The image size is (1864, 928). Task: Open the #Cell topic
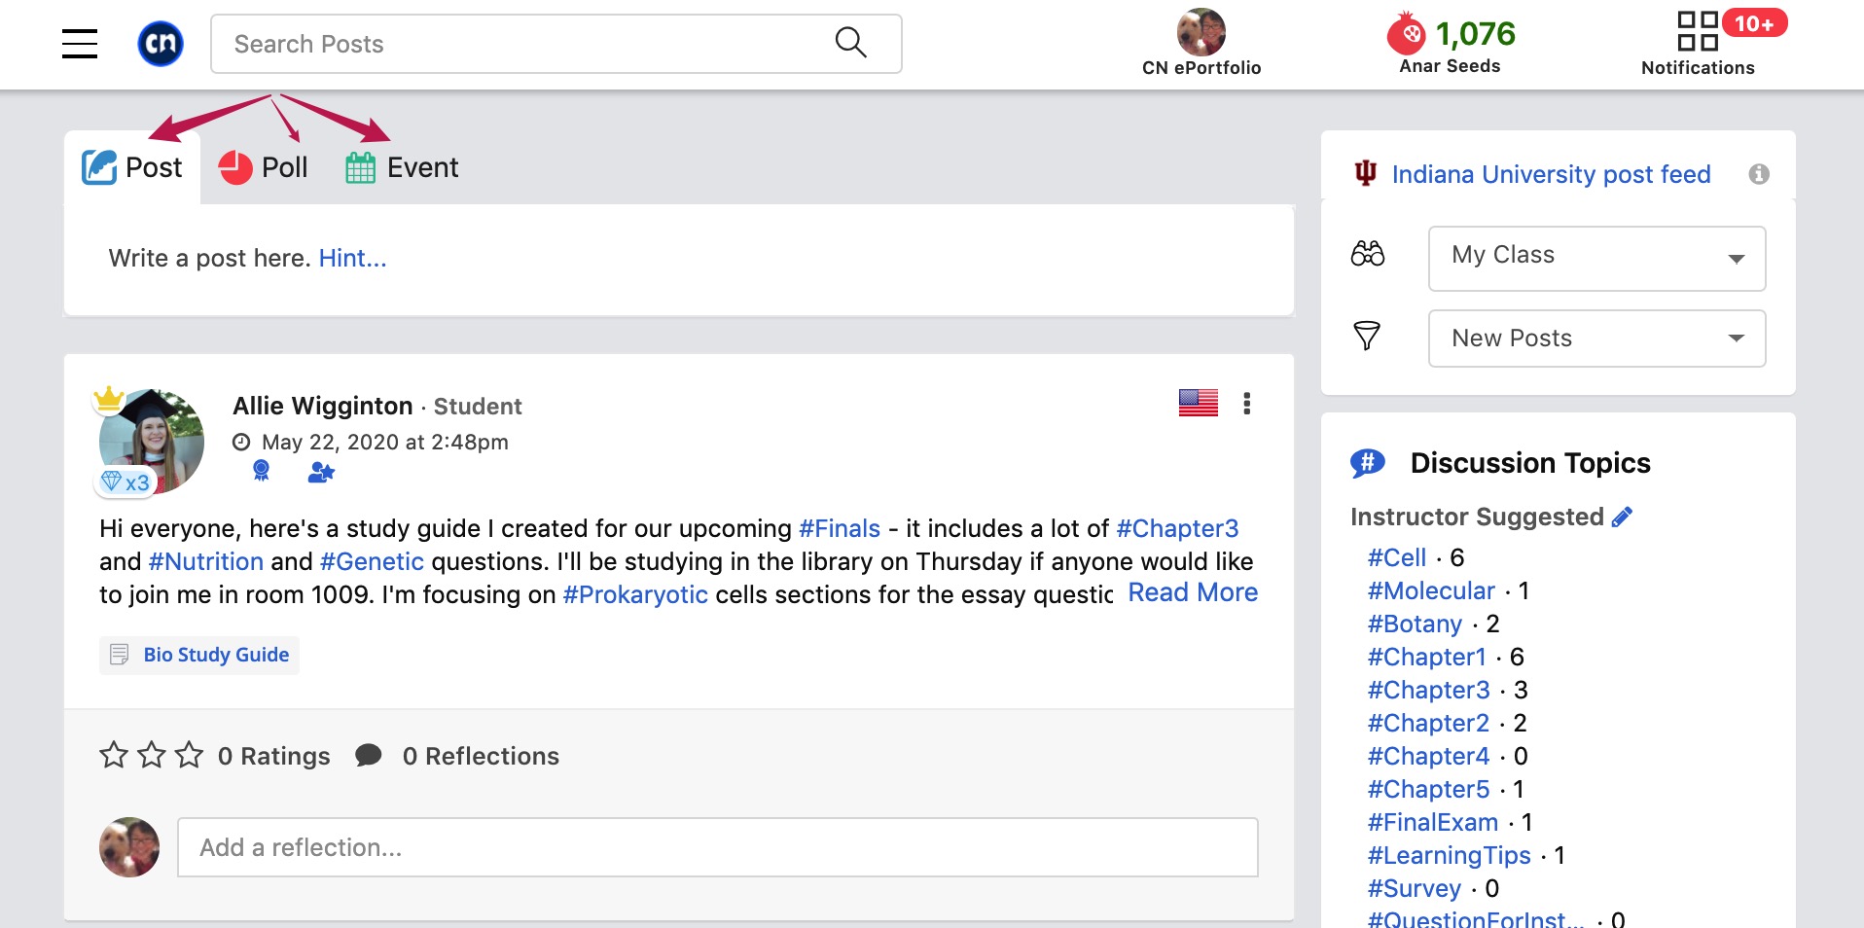tap(1396, 557)
